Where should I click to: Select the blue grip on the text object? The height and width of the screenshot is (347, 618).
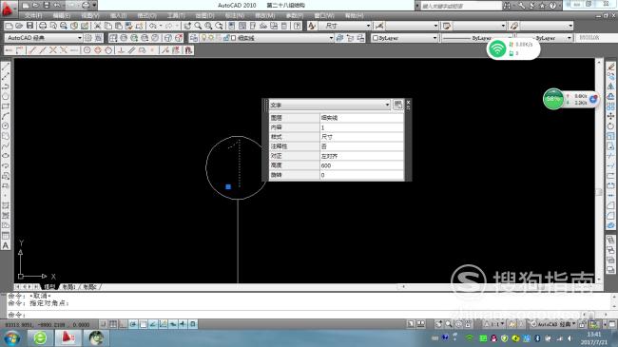(228, 186)
